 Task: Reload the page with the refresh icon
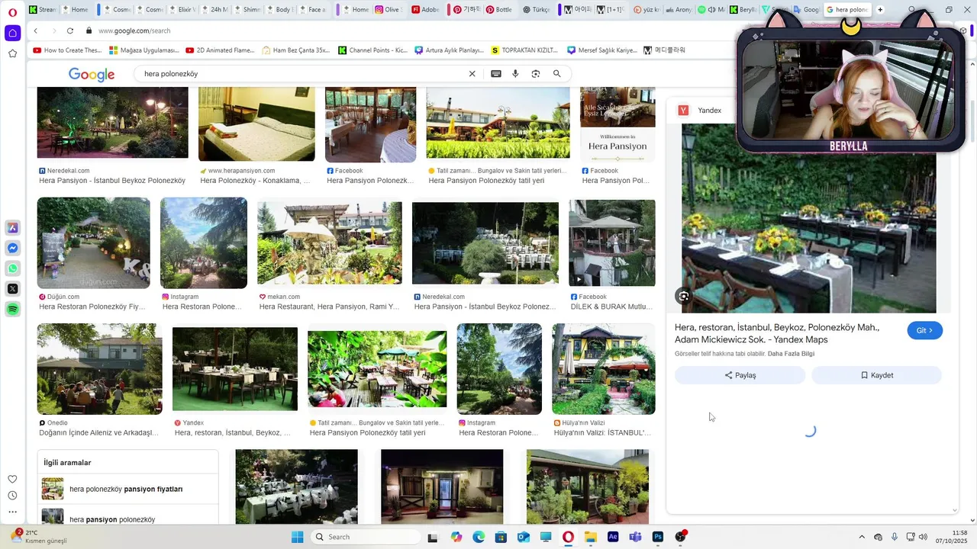pyautogui.click(x=70, y=30)
